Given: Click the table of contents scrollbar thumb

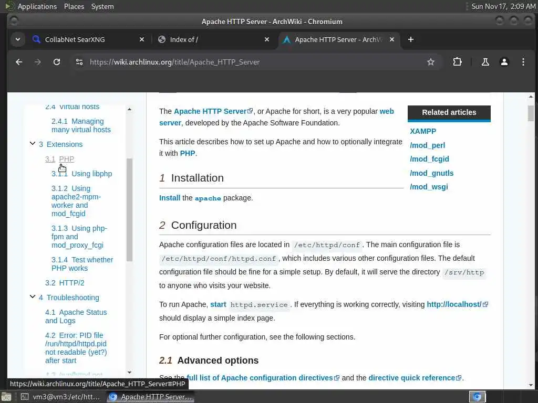Looking at the screenshot, I should click(x=129, y=210).
